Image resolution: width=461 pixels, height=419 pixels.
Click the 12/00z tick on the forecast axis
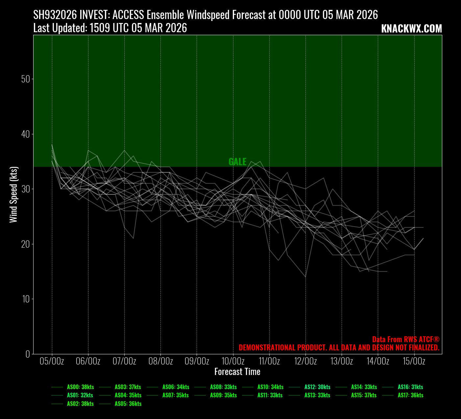pos(305,362)
